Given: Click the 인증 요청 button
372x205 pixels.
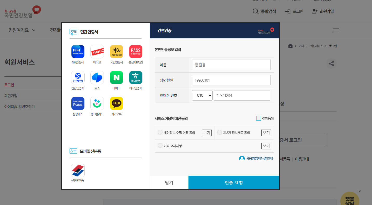Looking at the screenshot, I should tap(234, 183).
